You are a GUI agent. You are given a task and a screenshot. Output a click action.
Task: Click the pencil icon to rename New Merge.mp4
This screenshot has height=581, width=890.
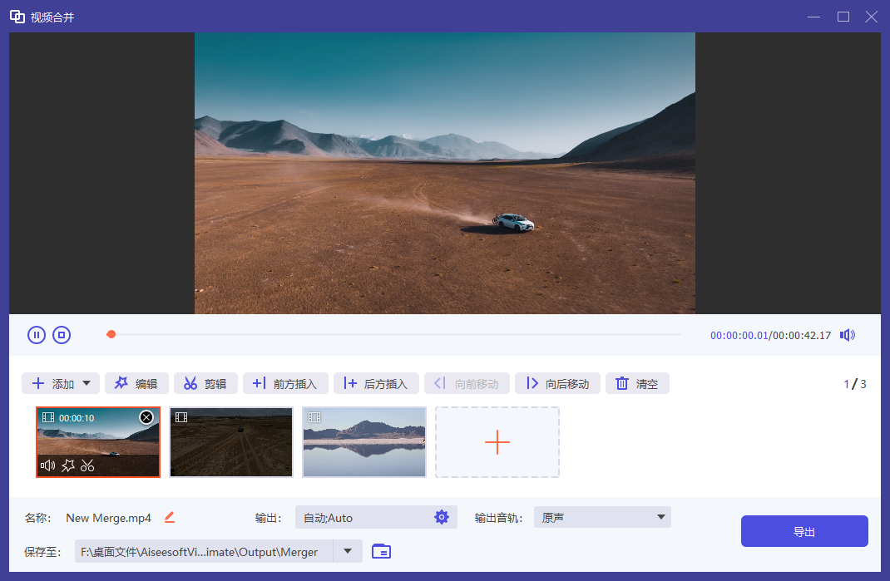(170, 517)
